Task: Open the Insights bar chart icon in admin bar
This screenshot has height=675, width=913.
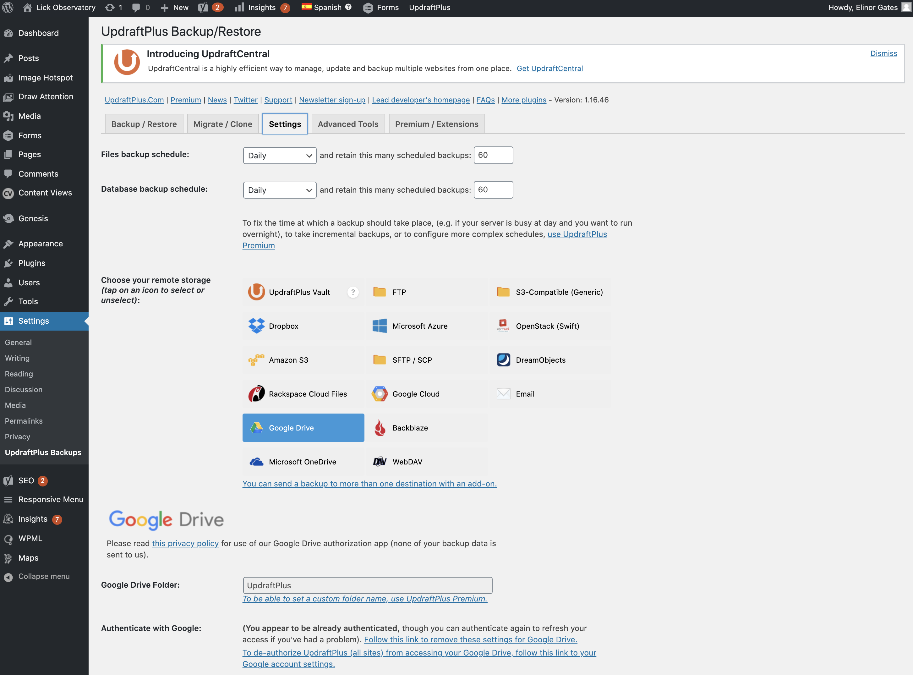Action: click(239, 7)
